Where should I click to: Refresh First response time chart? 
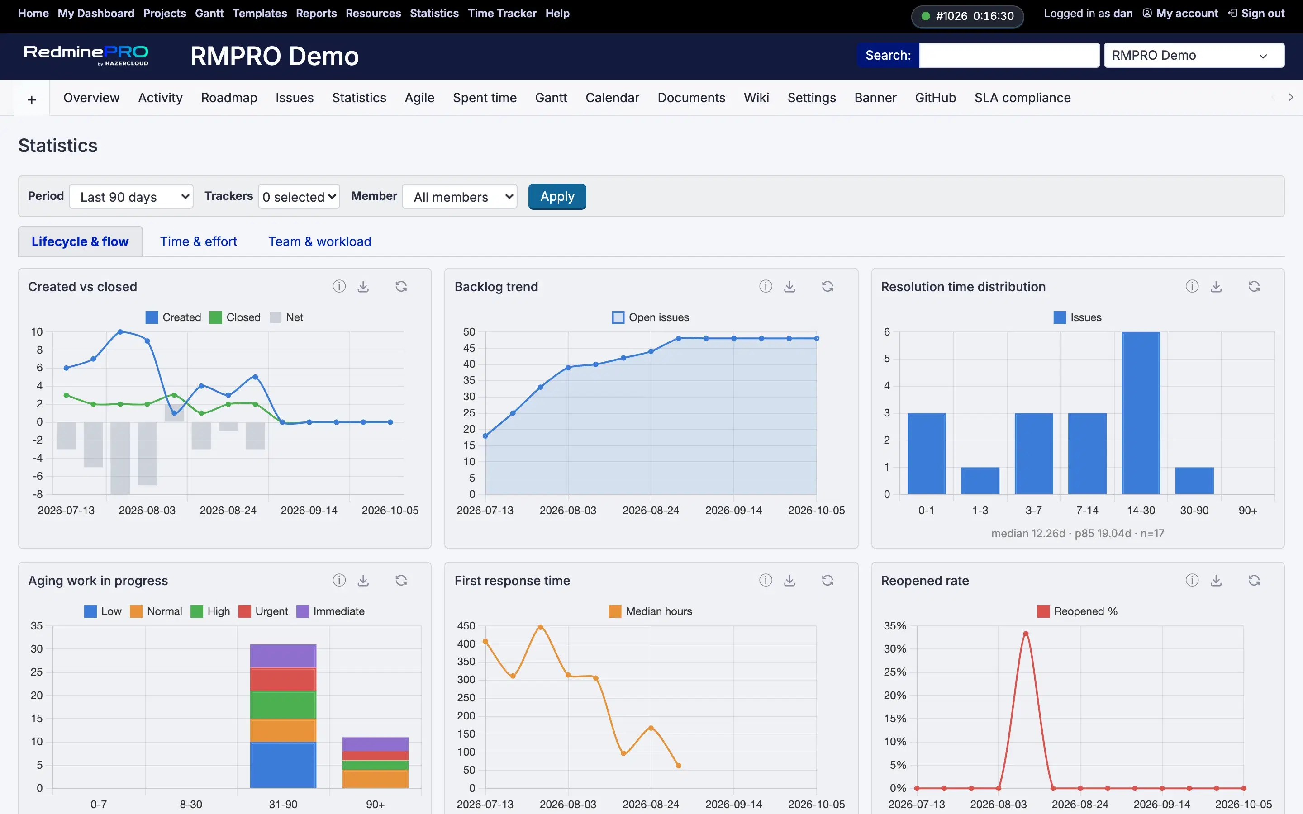coord(827,580)
